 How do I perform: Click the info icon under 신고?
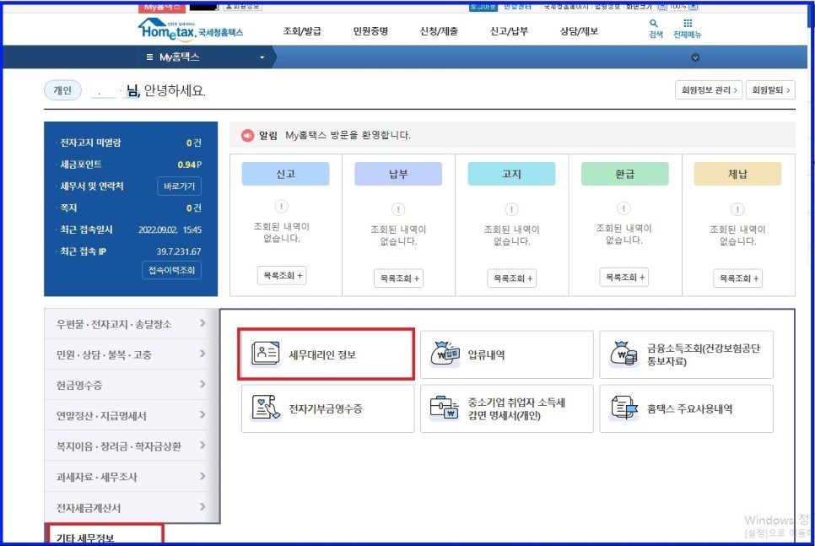coord(281,207)
